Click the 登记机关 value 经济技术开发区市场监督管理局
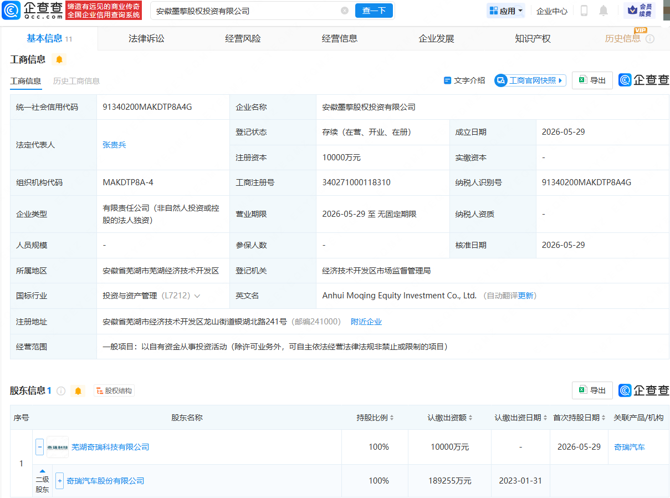The width and height of the screenshot is (670, 498). (376, 271)
